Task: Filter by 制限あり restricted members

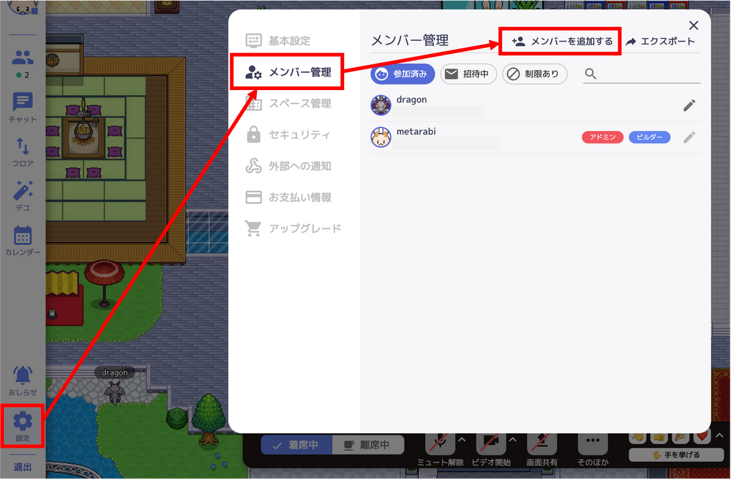Action: (534, 73)
